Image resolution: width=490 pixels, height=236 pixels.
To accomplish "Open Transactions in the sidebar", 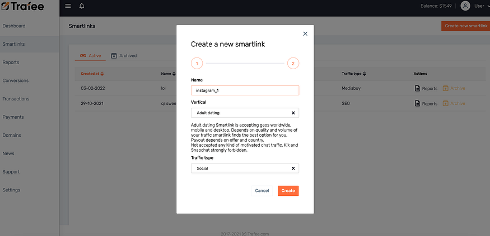I will tap(16, 99).
